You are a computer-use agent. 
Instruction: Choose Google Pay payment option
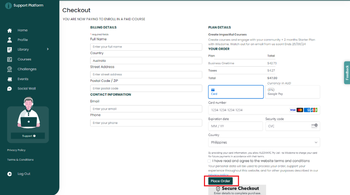pos(292,92)
